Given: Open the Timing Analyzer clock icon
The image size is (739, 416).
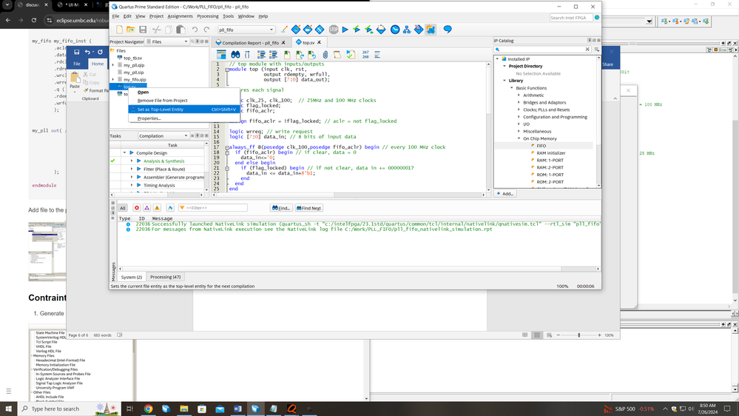Looking at the screenshot, I should click(x=395, y=30).
